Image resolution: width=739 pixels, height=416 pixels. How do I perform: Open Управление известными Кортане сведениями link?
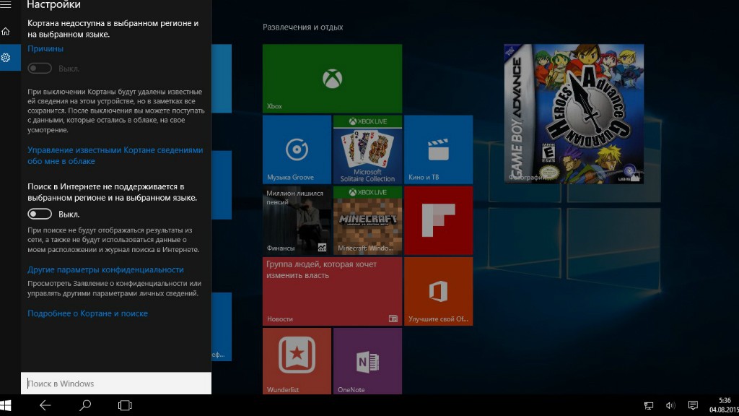pos(115,156)
